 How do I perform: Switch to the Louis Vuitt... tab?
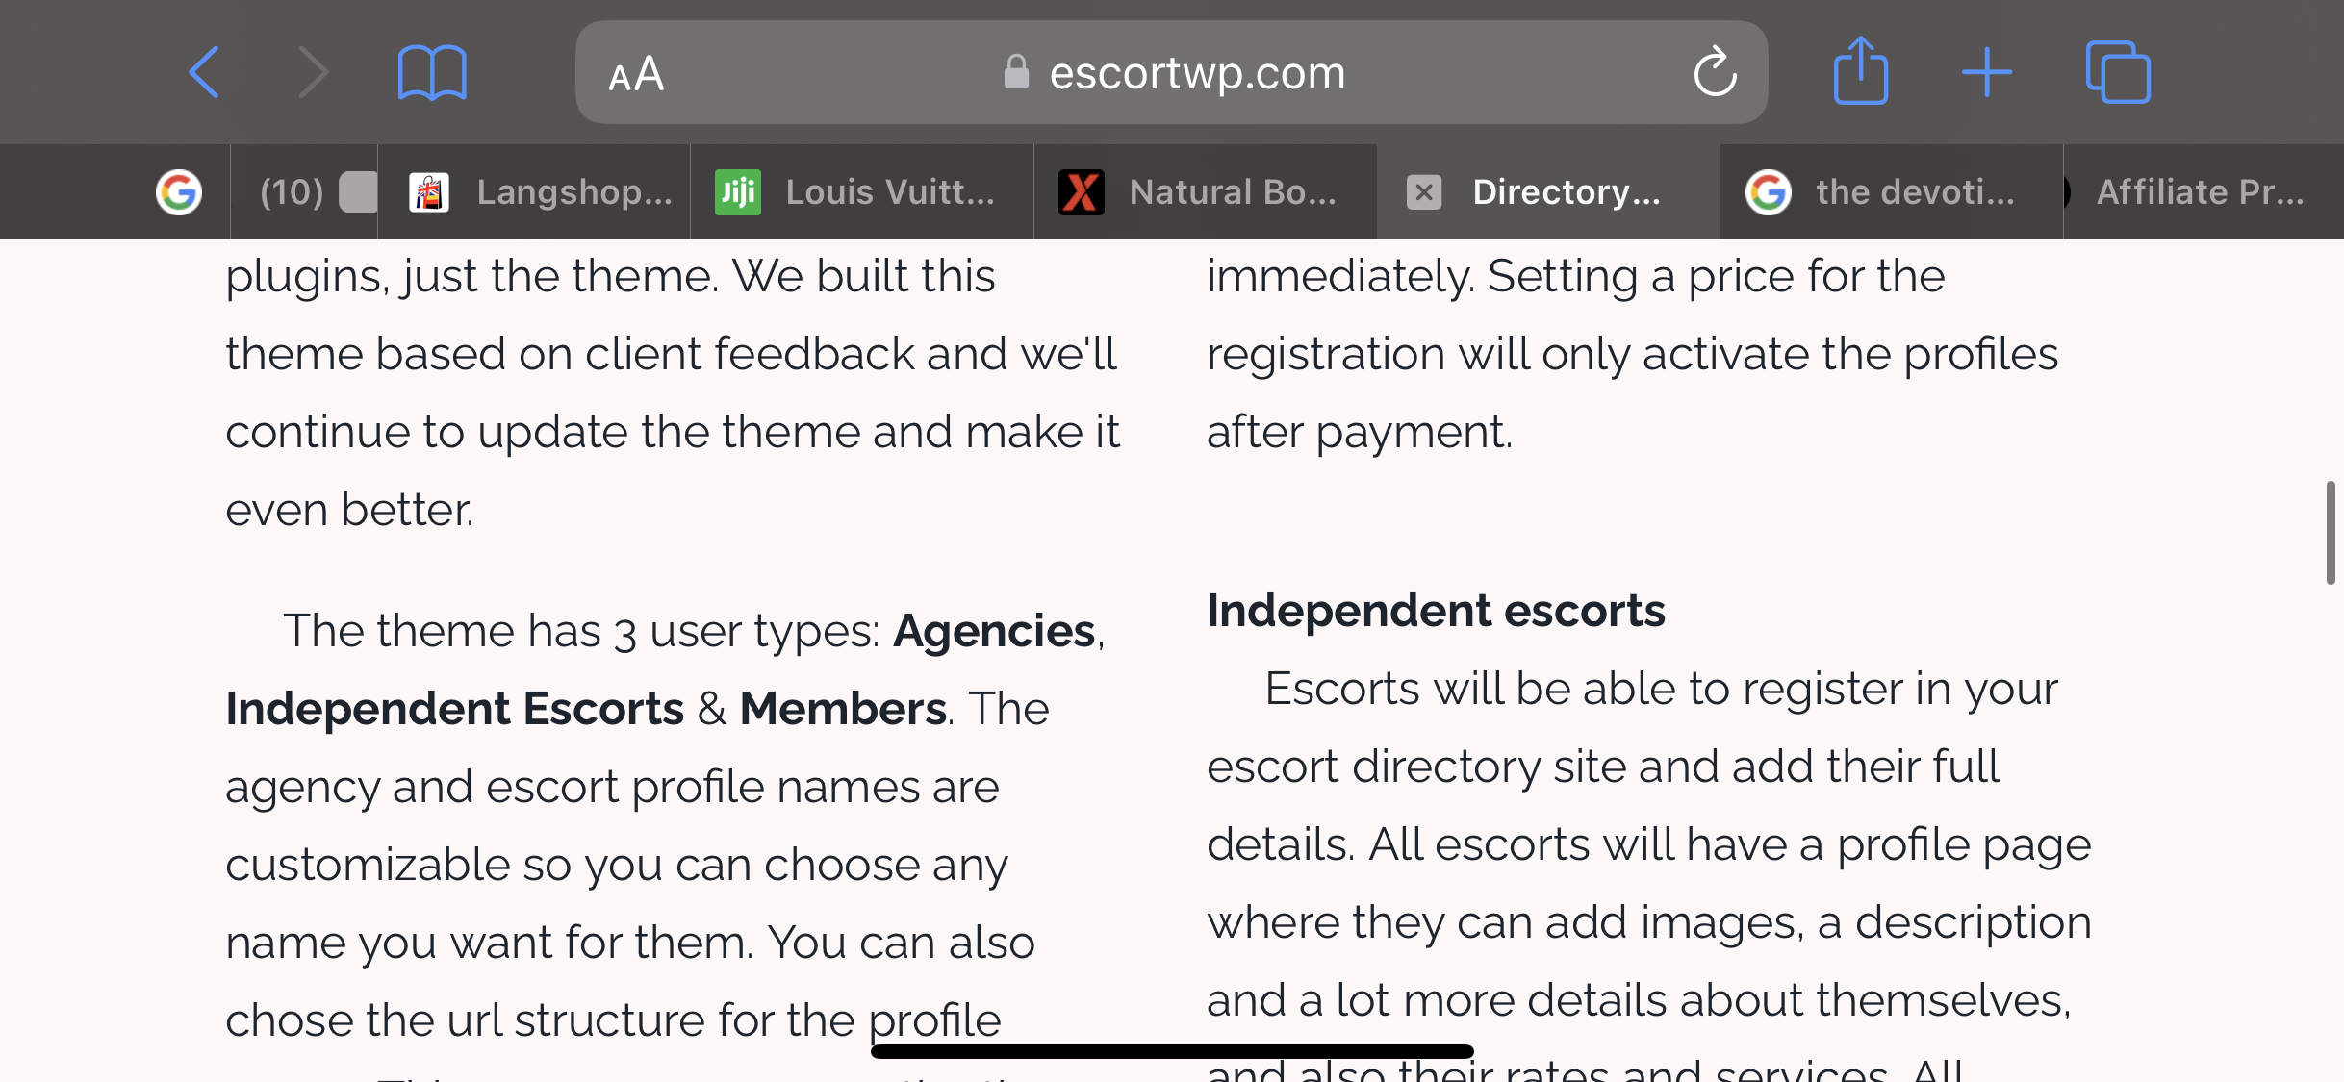[x=862, y=192]
